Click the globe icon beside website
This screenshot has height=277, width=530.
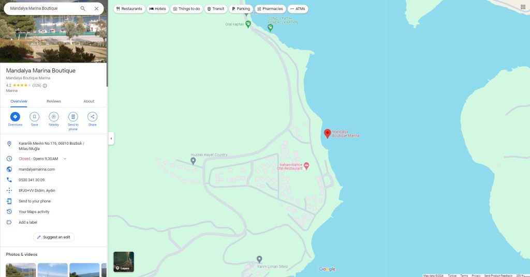click(x=9, y=170)
